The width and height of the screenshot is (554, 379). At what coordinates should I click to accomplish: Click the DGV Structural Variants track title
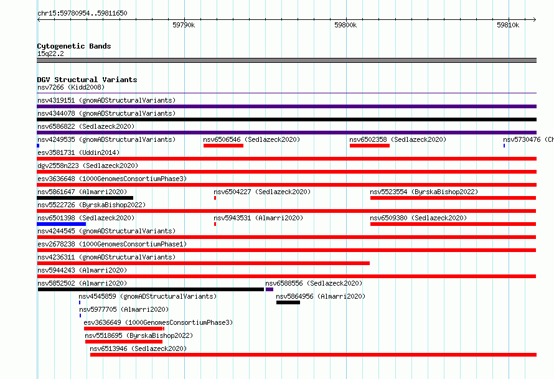87,80
